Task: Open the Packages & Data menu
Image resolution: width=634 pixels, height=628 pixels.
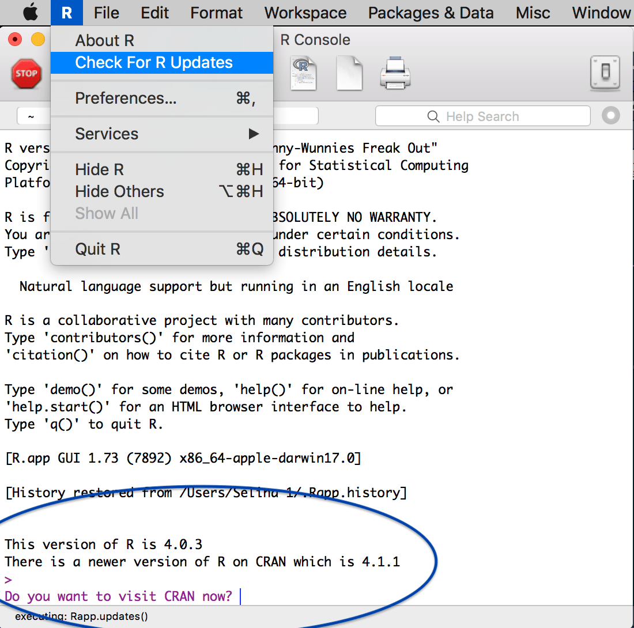Action: pos(431,12)
